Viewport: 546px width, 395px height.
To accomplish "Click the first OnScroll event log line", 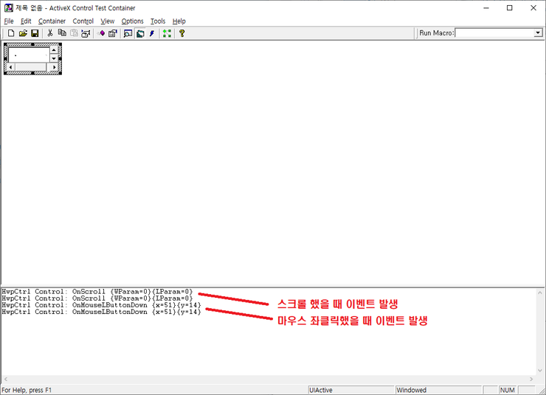I will pos(97,292).
